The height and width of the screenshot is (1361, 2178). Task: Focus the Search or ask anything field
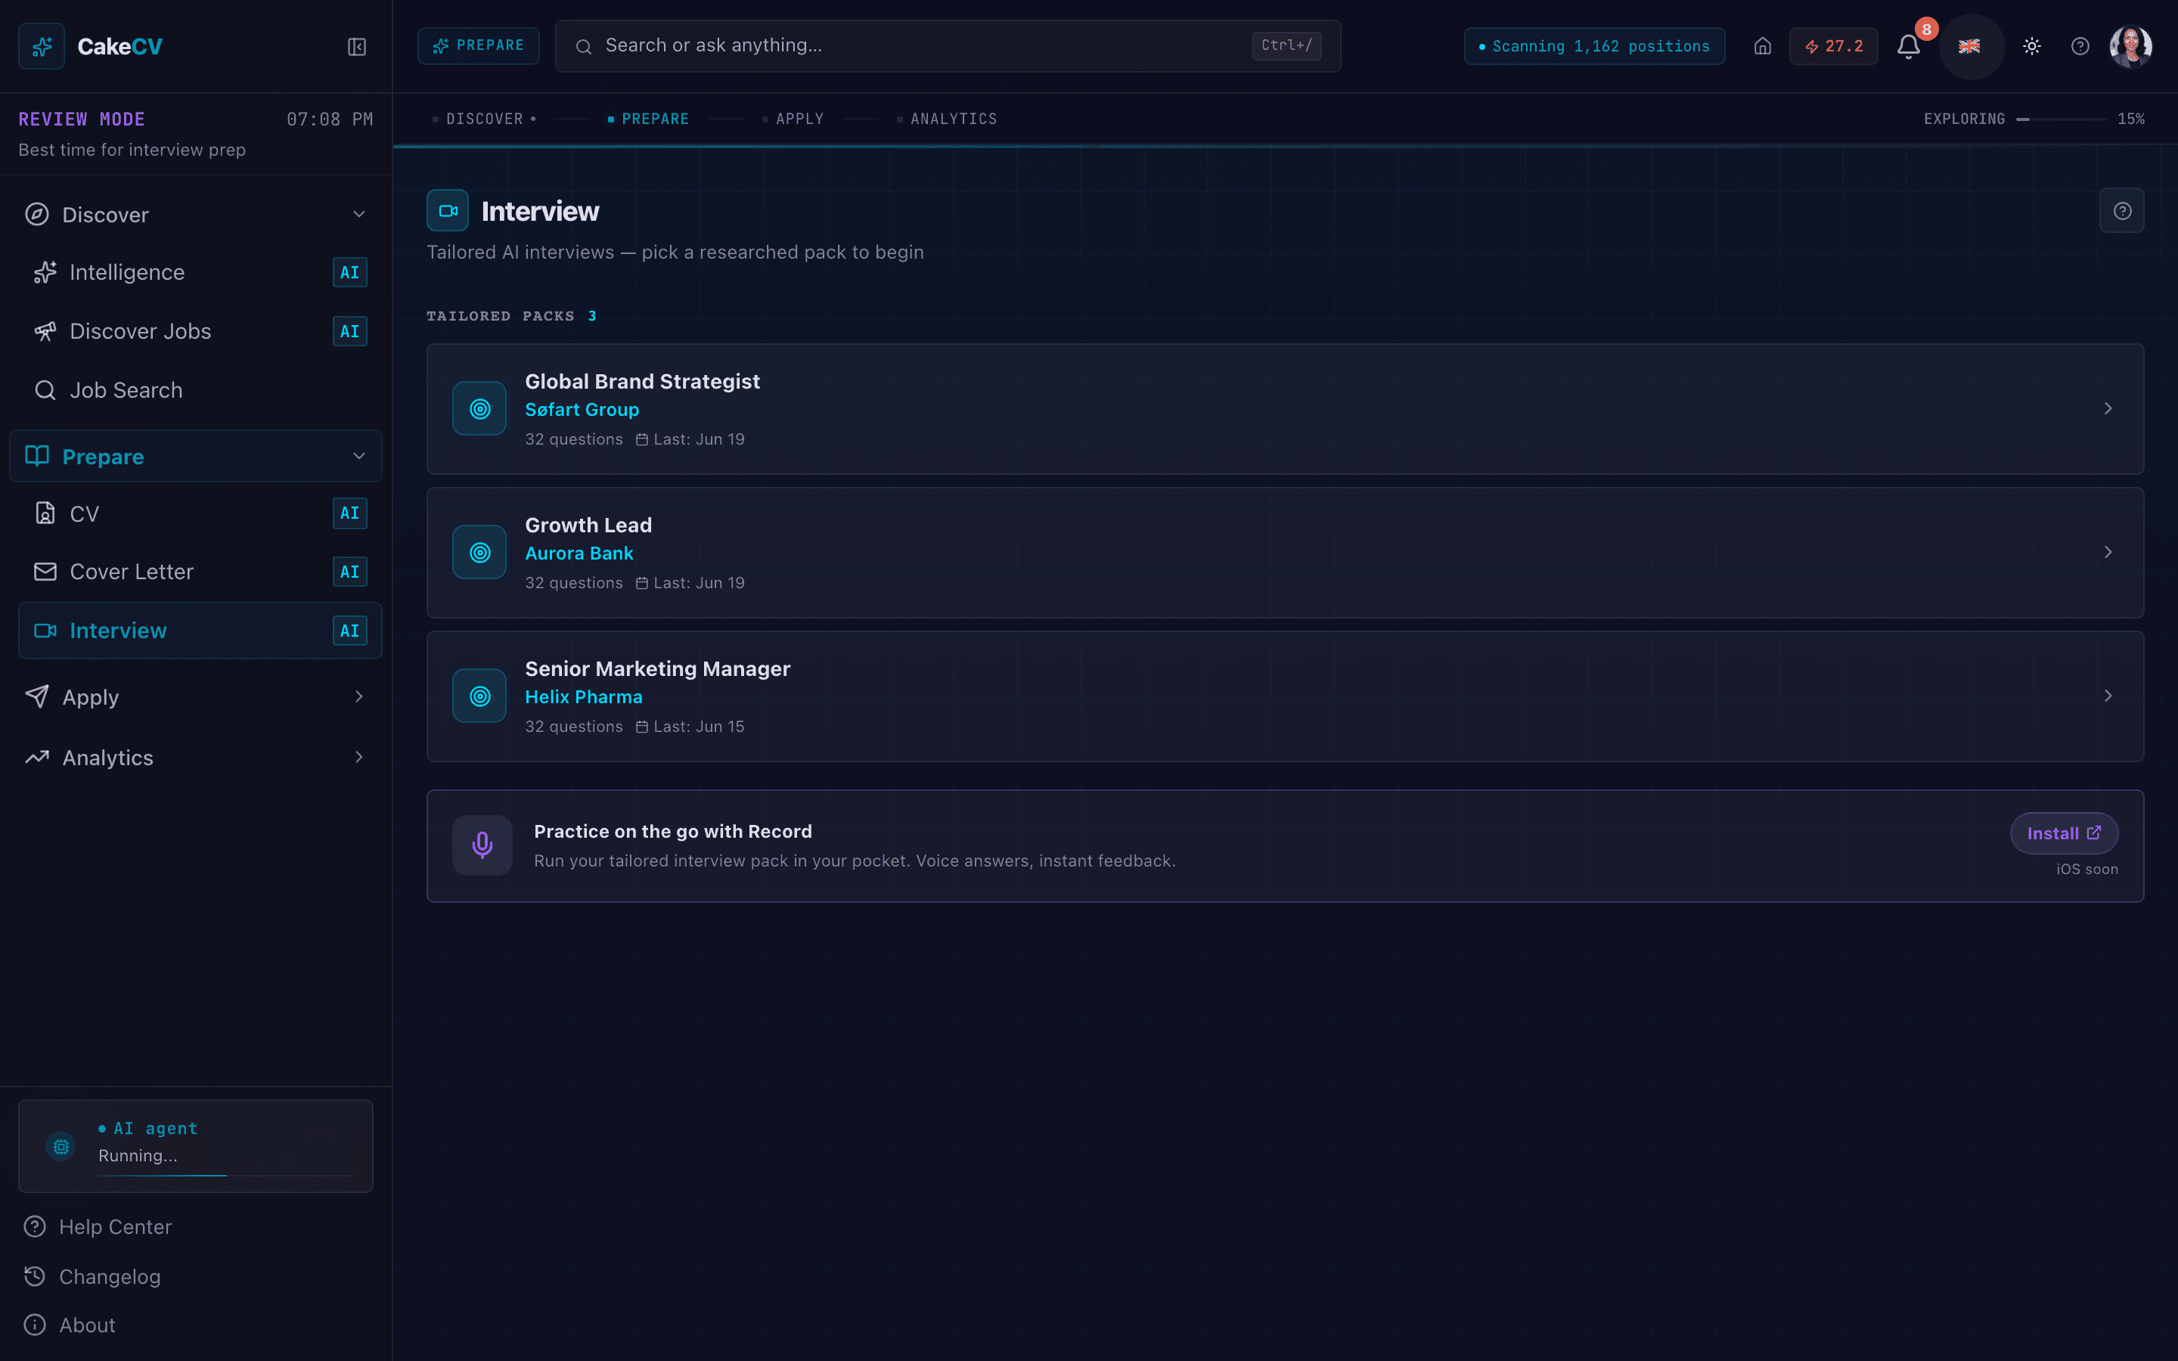tap(948, 46)
